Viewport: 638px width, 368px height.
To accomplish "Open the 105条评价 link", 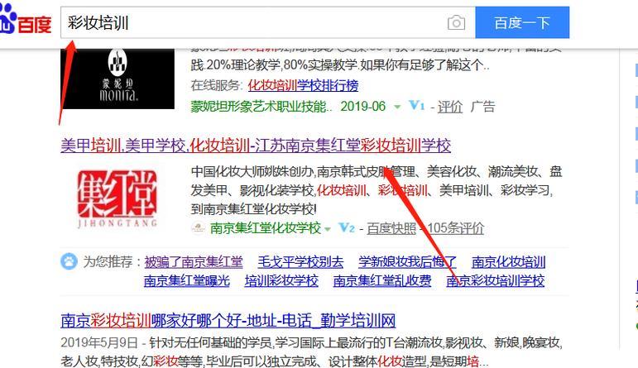I will click(456, 228).
